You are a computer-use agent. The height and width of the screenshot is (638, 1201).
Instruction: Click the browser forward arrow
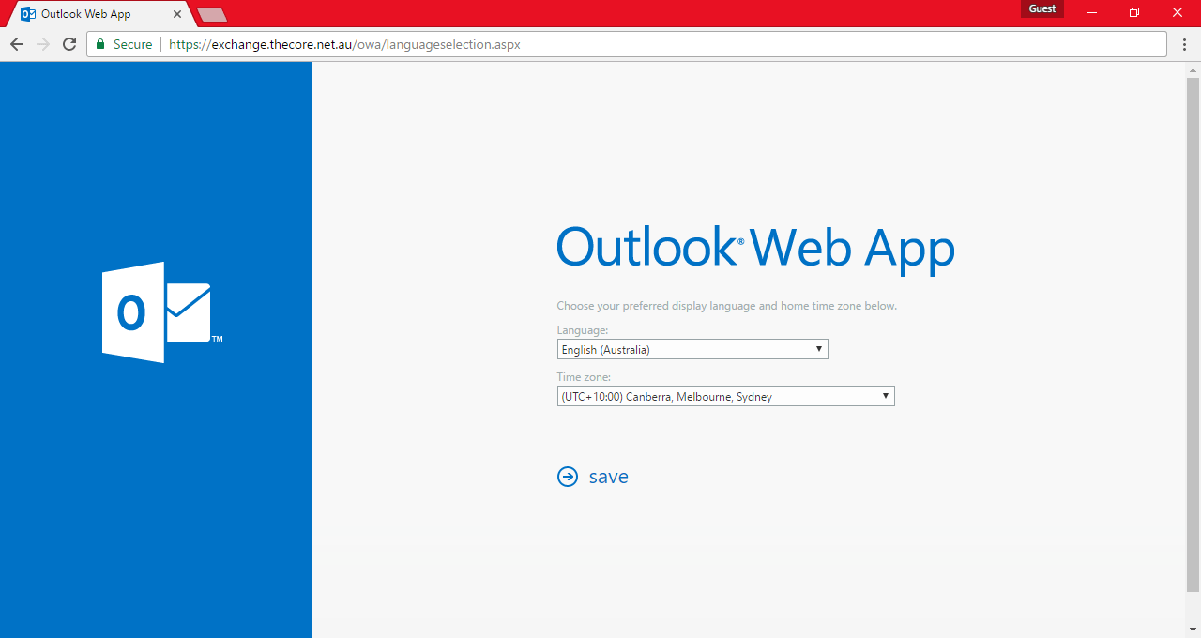[x=42, y=44]
